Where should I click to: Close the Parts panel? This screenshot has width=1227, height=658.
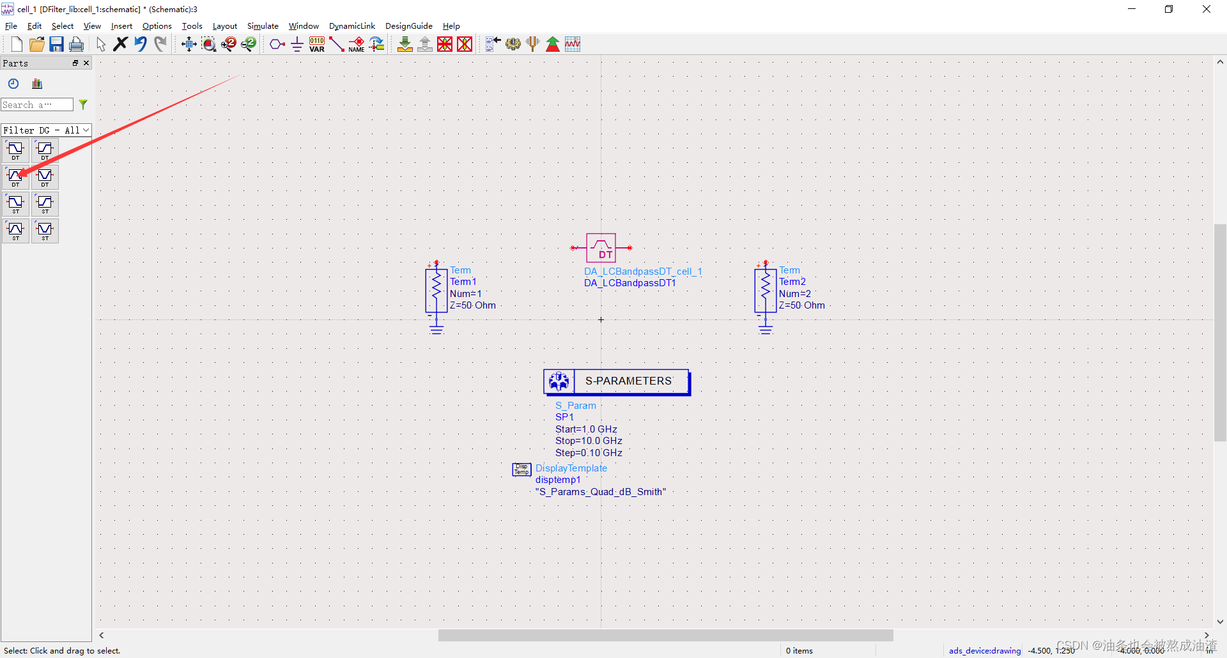click(86, 63)
